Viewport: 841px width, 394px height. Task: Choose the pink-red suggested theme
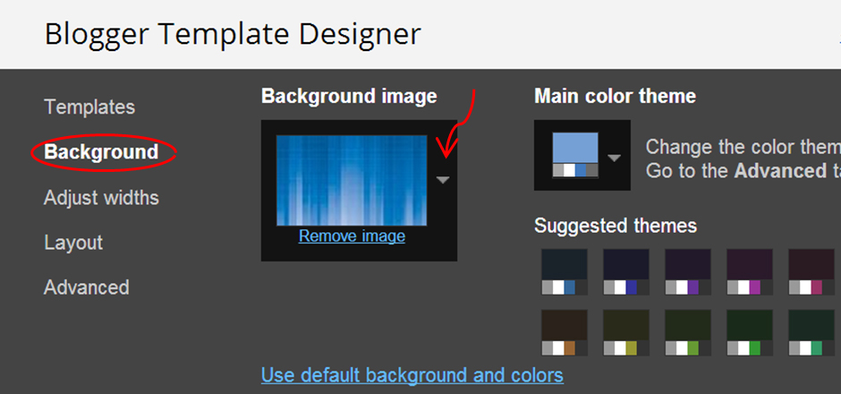tap(811, 271)
